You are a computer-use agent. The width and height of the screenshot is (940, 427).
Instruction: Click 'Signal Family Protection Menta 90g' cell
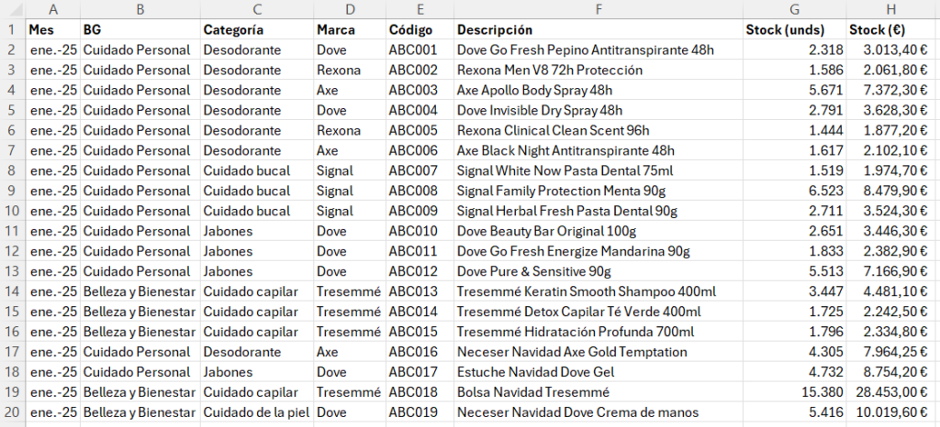[599, 191]
